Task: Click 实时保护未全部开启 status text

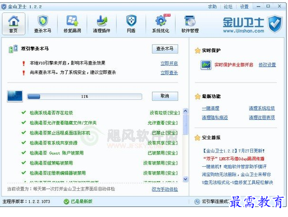Action: (x=234, y=65)
